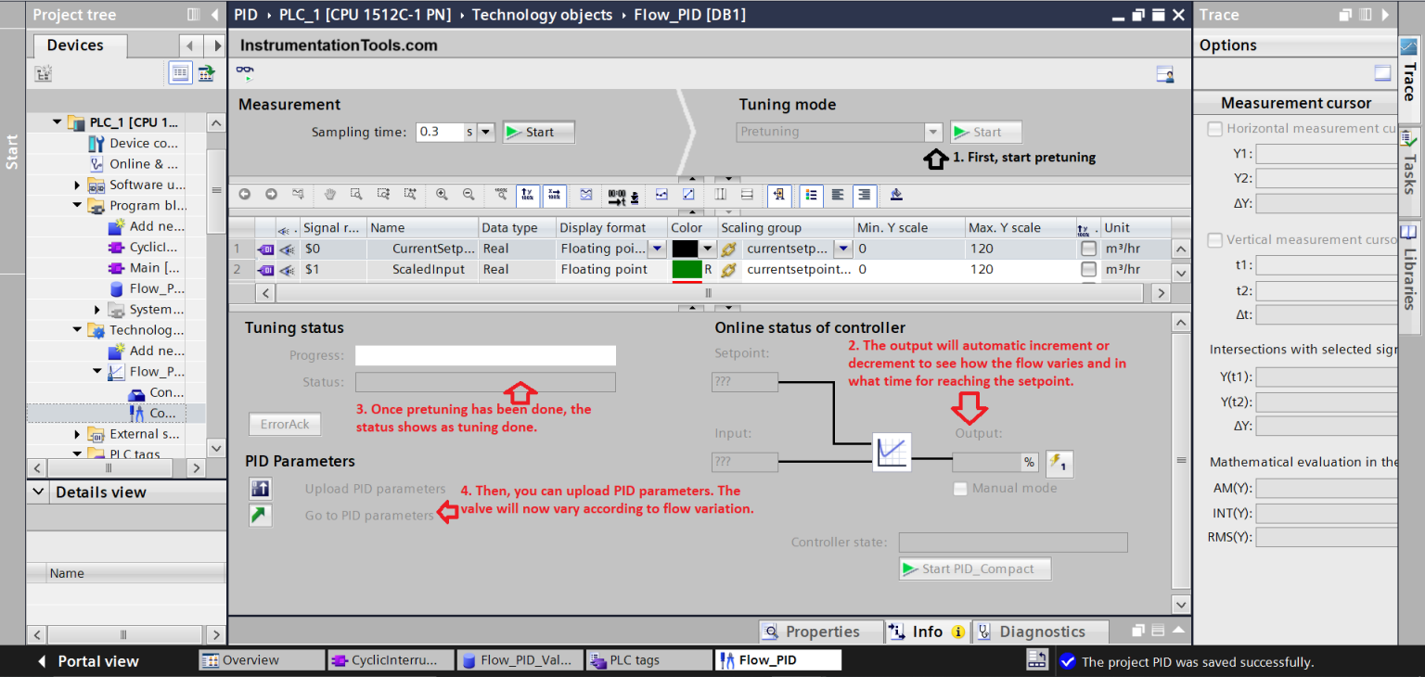
Task: Click the Upload PID parameters icon
Action: pyautogui.click(x=261, y=489)
